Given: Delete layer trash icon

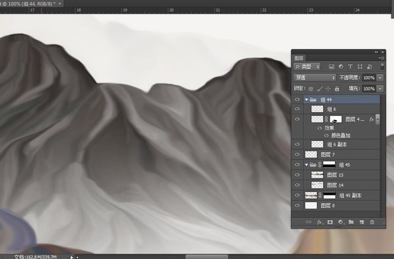Looking at the screenshot, I should click(372, 222).
